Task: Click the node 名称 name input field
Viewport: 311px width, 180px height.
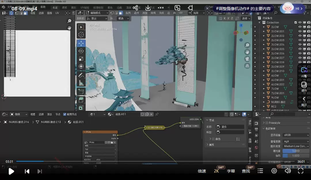Action: [230, 127]
